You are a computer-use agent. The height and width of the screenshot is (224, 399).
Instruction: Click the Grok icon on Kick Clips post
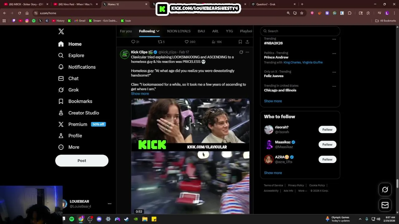click(241, 52)
